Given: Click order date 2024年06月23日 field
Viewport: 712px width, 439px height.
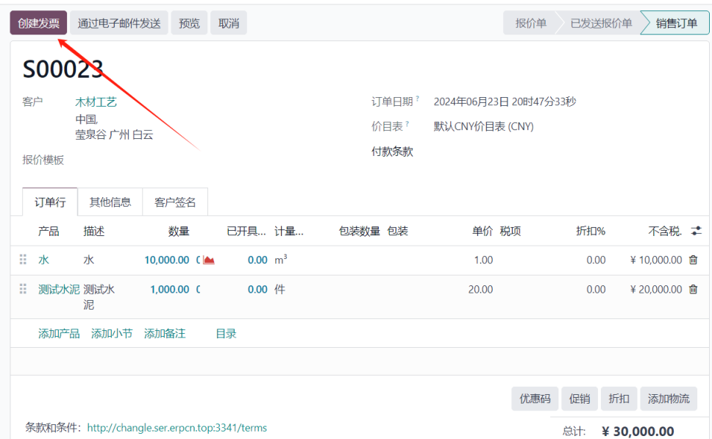Looking at the screenshot, I should tap(505, 101).
